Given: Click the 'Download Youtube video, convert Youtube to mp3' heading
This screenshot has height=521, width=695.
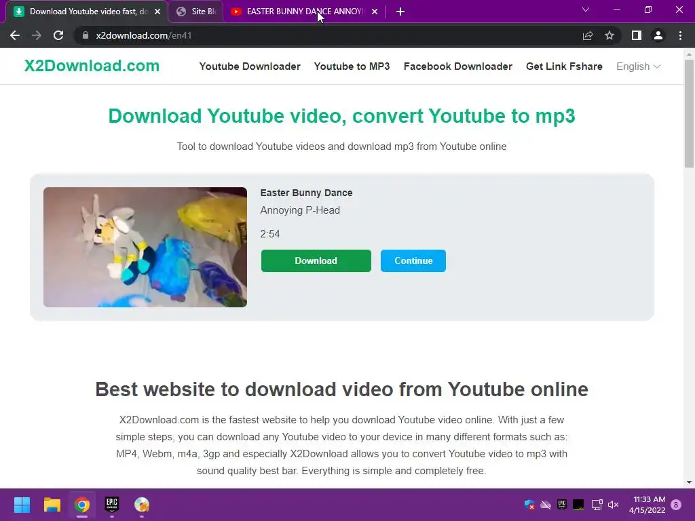Looking at the screenshot, I should click(x=342, y=116).
